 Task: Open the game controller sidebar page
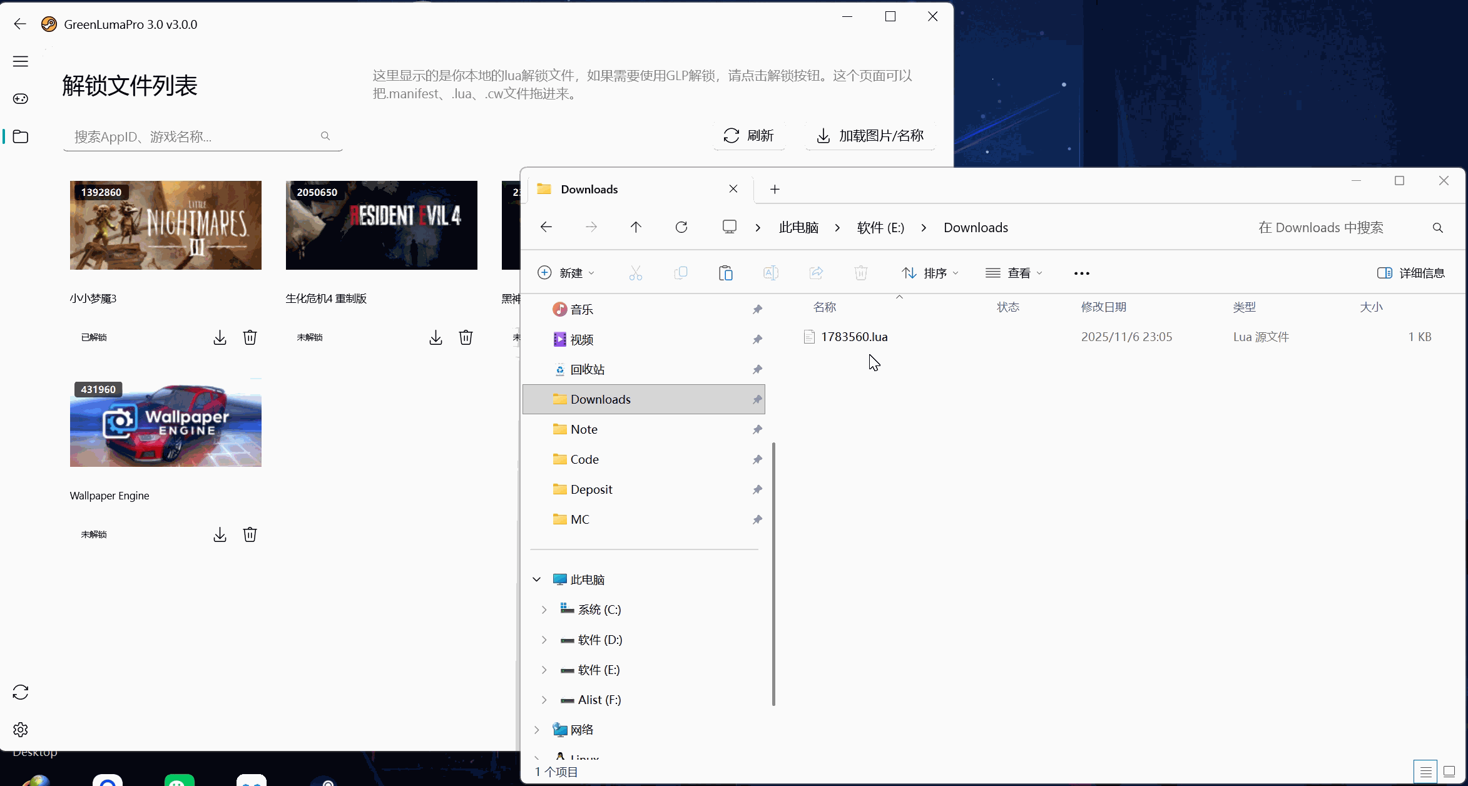tap(21, 99)
